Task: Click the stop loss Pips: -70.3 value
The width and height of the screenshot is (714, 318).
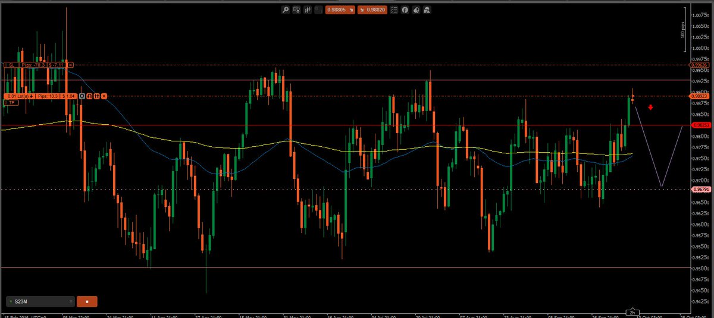Action: tap(33, 65)
